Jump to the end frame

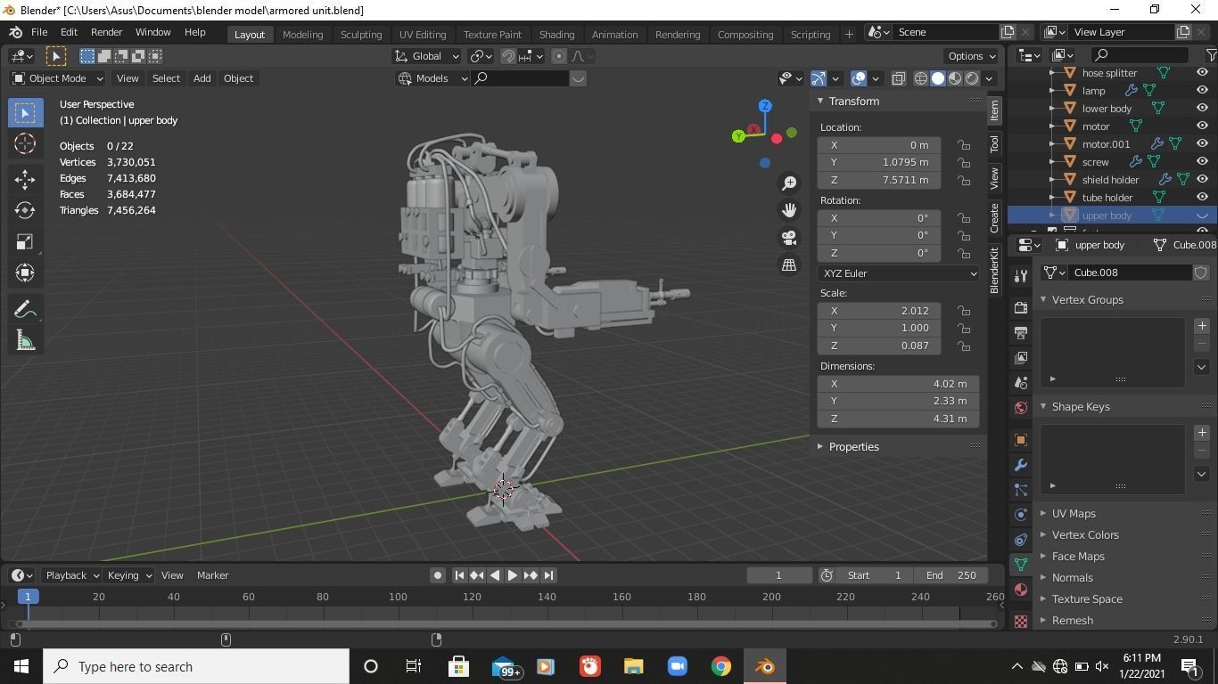[x=549, y=575]
